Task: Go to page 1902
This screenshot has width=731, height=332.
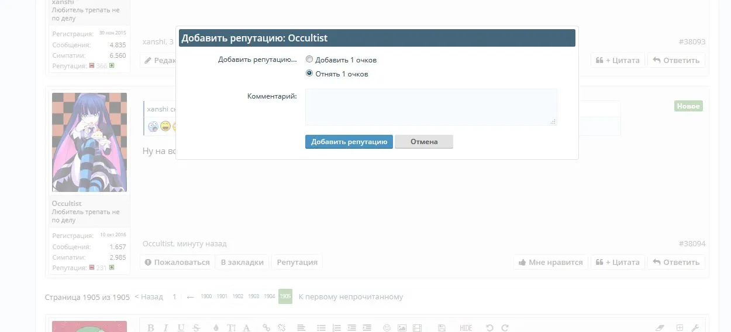Action: tap(238, 297)
